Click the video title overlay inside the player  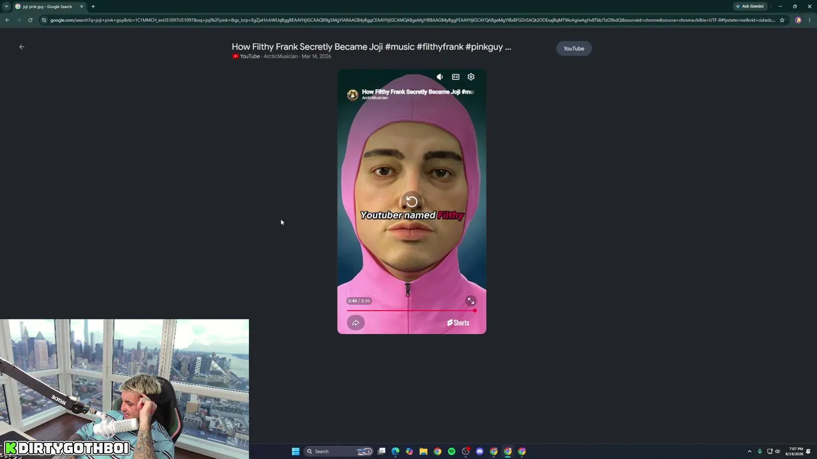[x=417, y=92]
